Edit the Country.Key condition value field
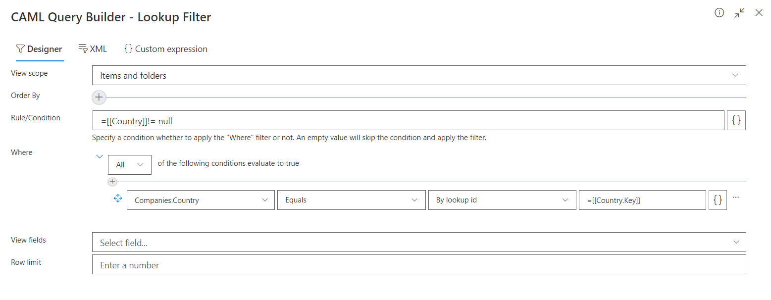Viewport: 771px width, 300px height. (x=642, y=200)
